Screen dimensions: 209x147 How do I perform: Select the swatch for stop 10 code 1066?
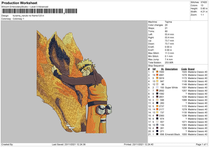157,100
